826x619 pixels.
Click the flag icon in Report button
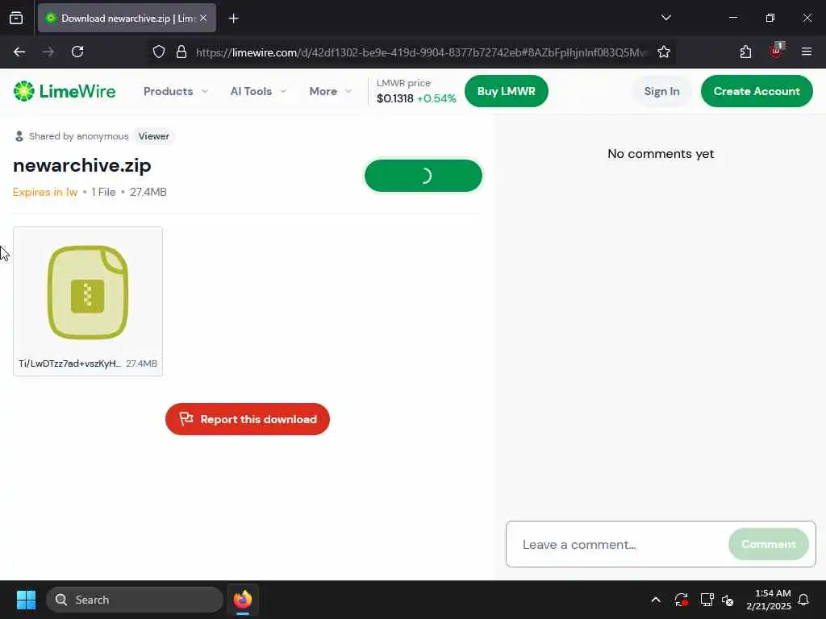[186, 419]
